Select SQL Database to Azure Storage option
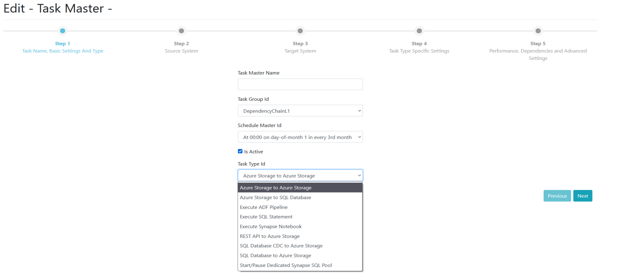 pos(300,256)
